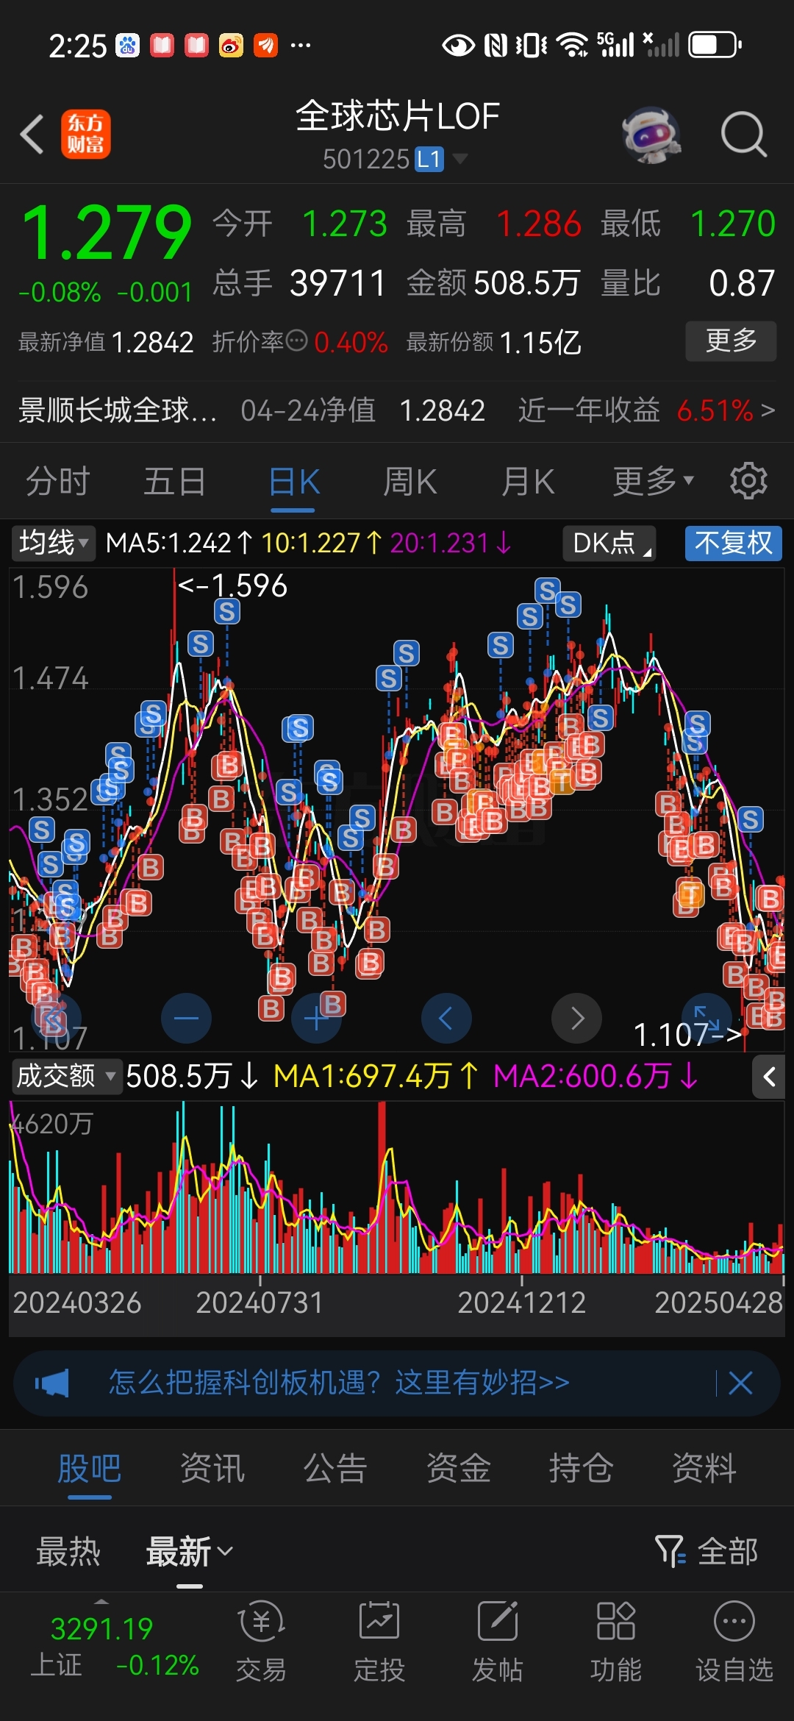Tap the search magnifier icon
This screenshot has height=1721, width=794.
coord(744,135)
